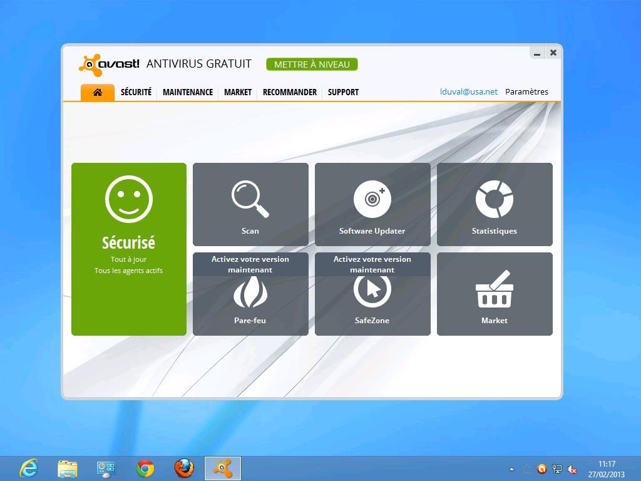The image size is (641, 481).
Task: Launch Firefox from taskbar
Action: pyautogui.click(x=184, y=468)
